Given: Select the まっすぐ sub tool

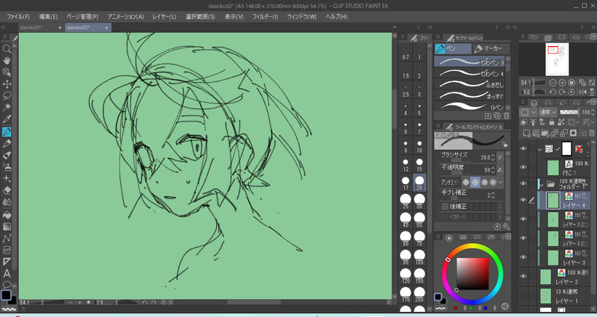Looking at the screenshot, I should click(469, 95).
